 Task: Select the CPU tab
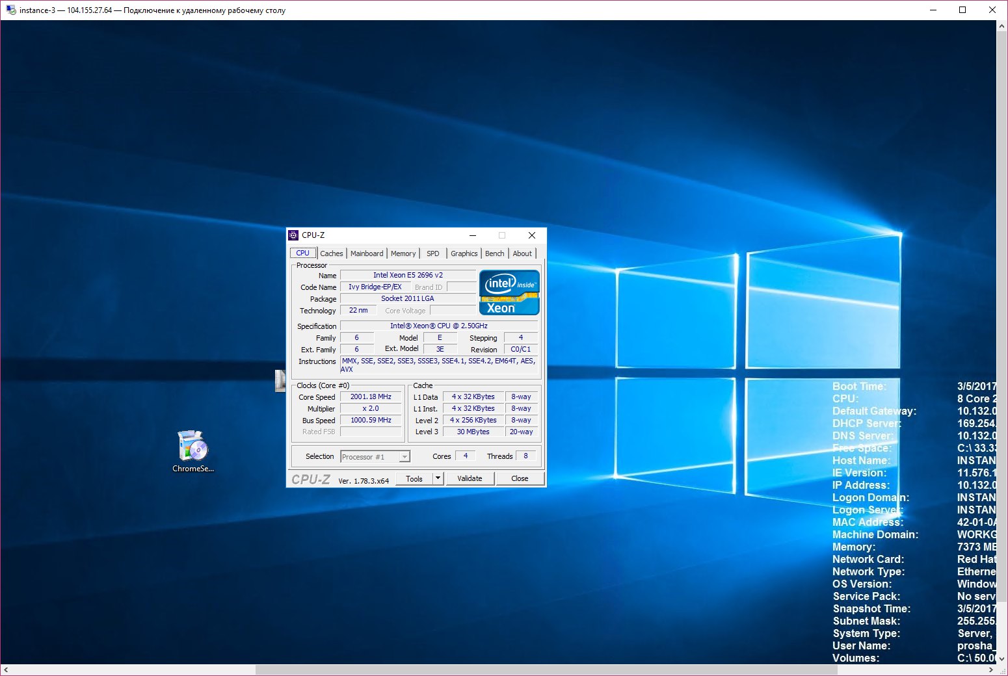pos(303,253)
